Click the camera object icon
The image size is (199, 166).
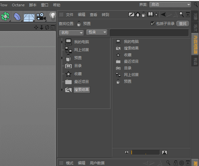pos(41,17)
